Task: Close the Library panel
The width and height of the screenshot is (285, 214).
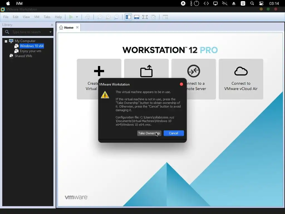Action: 52,25
